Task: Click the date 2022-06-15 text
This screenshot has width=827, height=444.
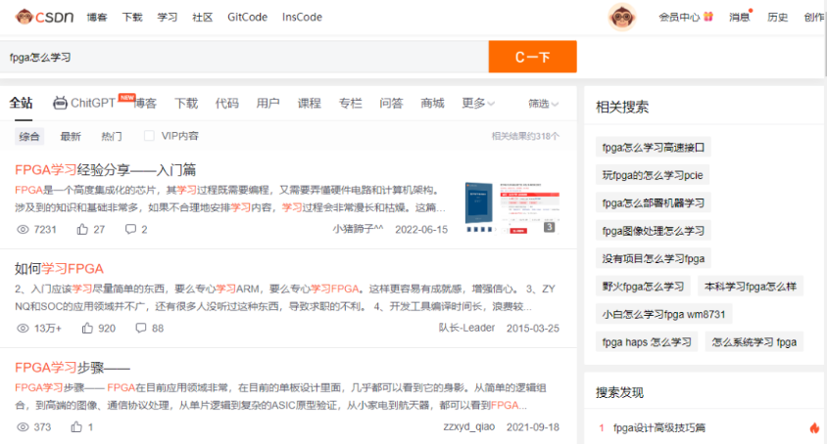Action: point(421,230)
